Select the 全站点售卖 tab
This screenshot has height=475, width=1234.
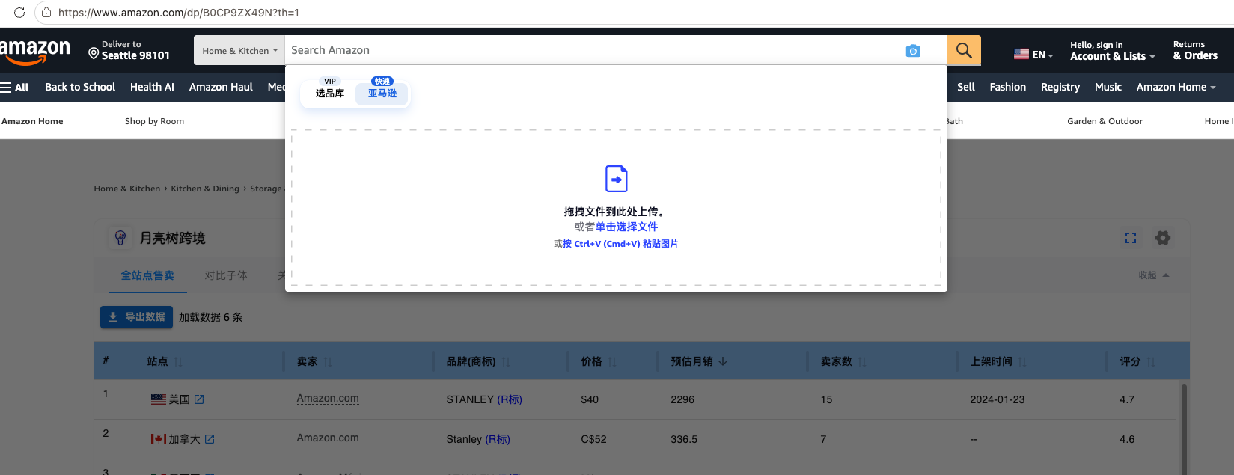point(147,275)
